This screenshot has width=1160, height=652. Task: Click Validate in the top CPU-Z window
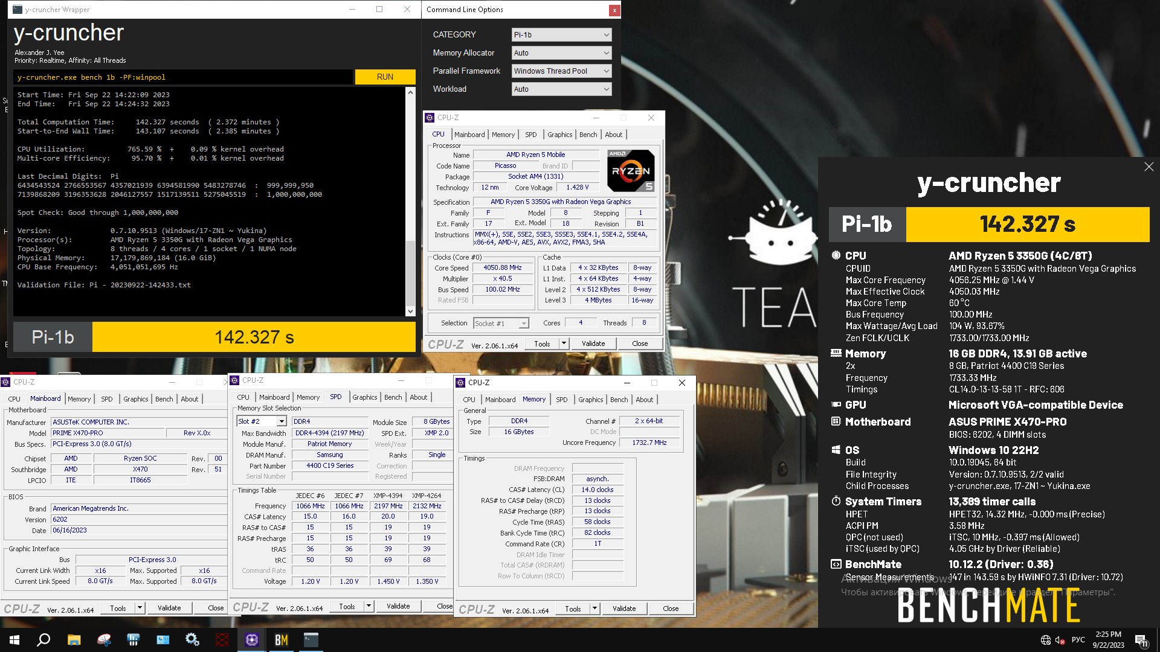click(x=593, y=344)
